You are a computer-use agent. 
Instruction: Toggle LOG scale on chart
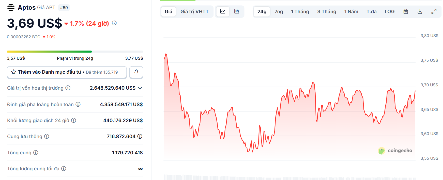click(389, 11)
